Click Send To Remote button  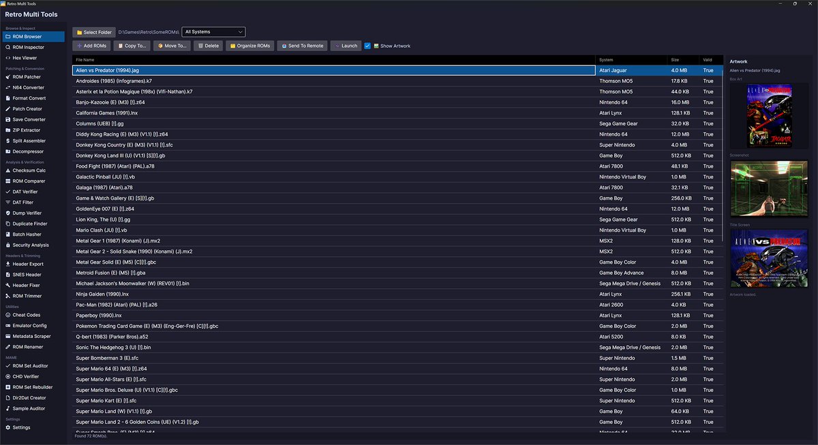pyautogui.click(x=302, y=46)
